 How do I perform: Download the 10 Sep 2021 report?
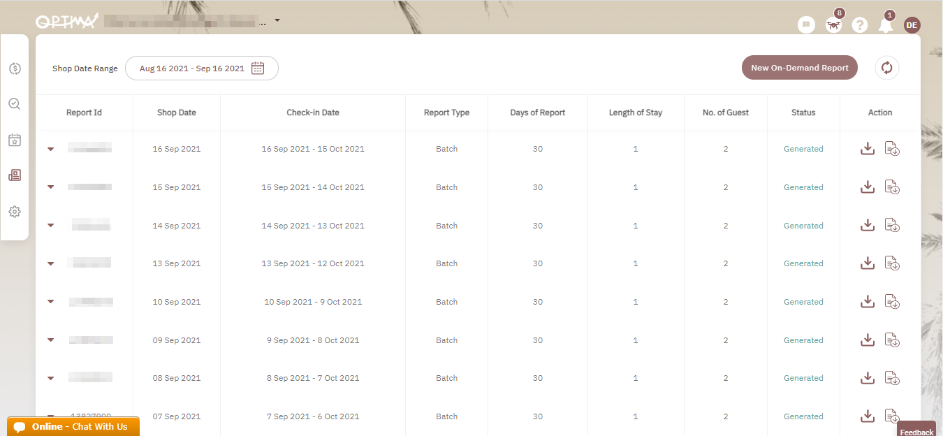click(868, 302)
